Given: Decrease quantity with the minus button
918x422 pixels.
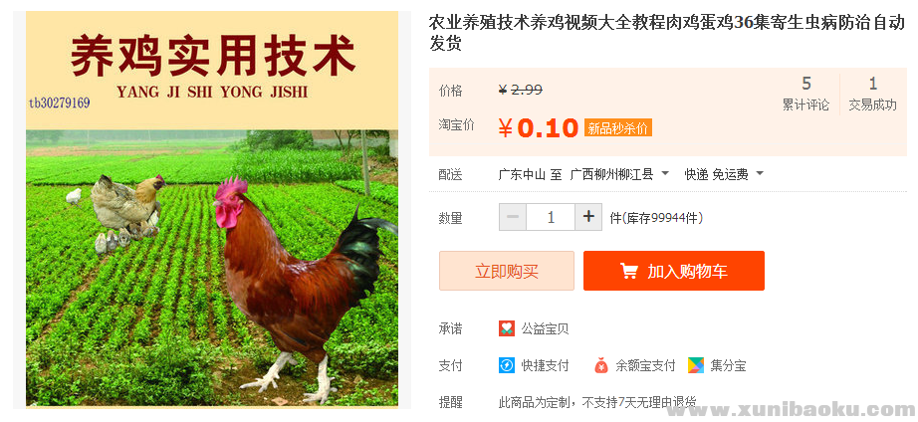Looking at the screenshot, I should 513,217.
